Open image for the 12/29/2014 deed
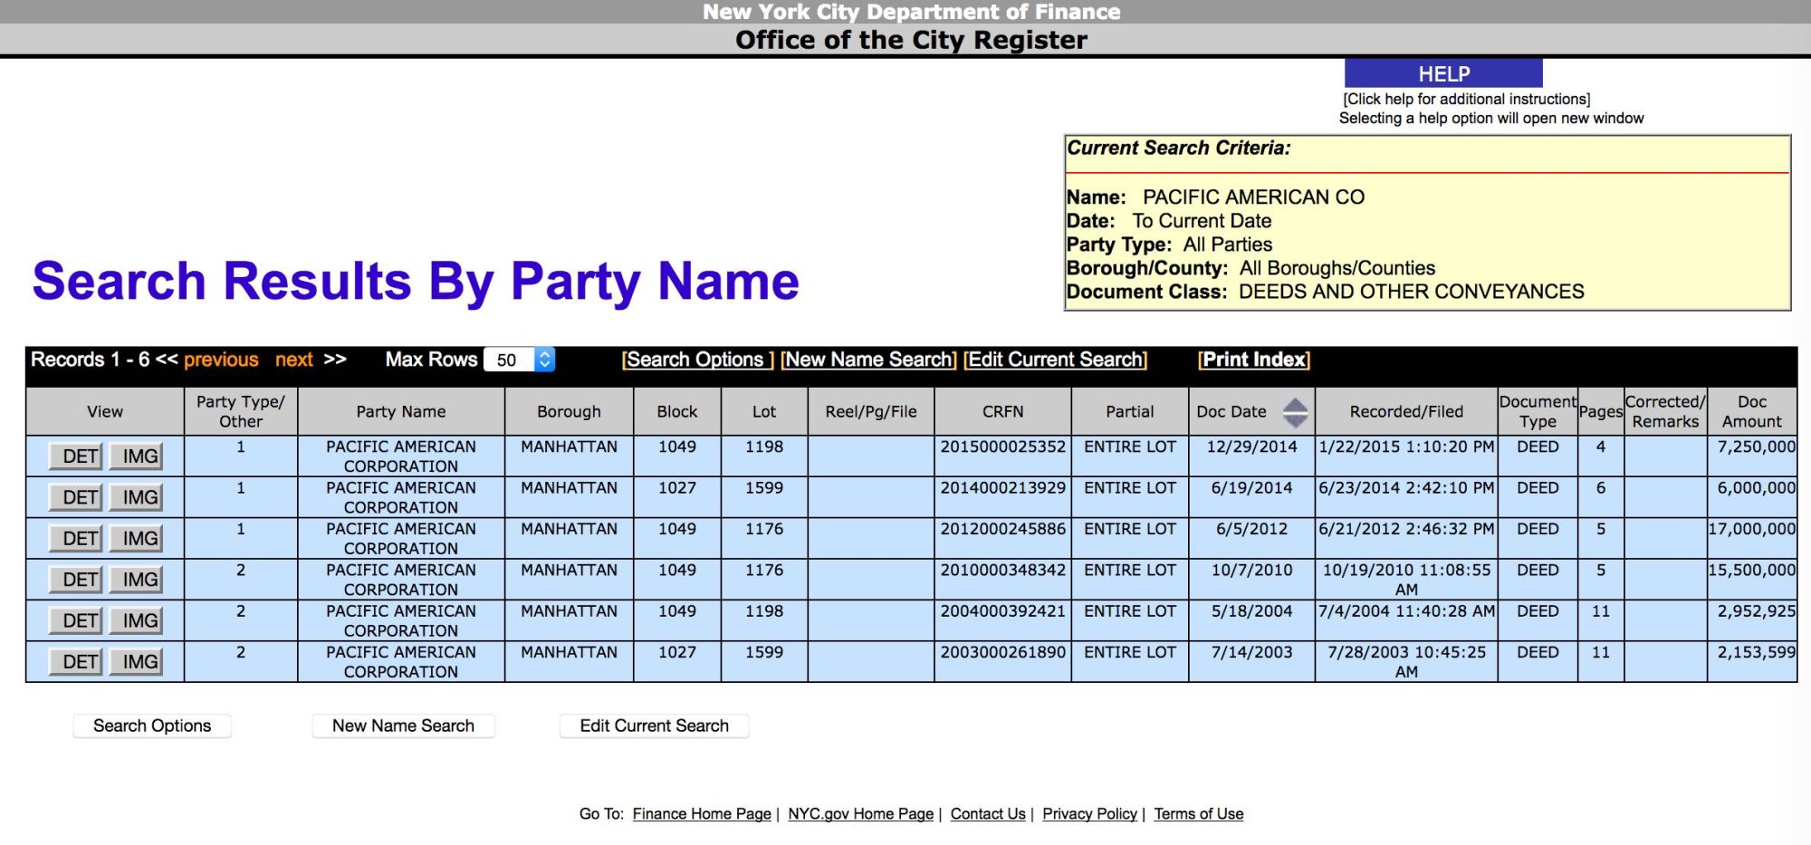This screenshot has width=1811, height=845. tap(139, 456)
